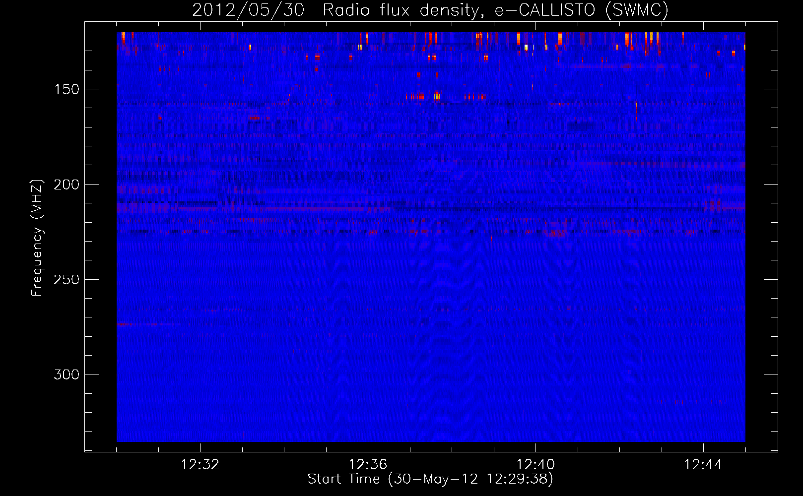803x496 pixels.
Task: Click the "250" frequency tick label
Action: click(x=67, y=279)
